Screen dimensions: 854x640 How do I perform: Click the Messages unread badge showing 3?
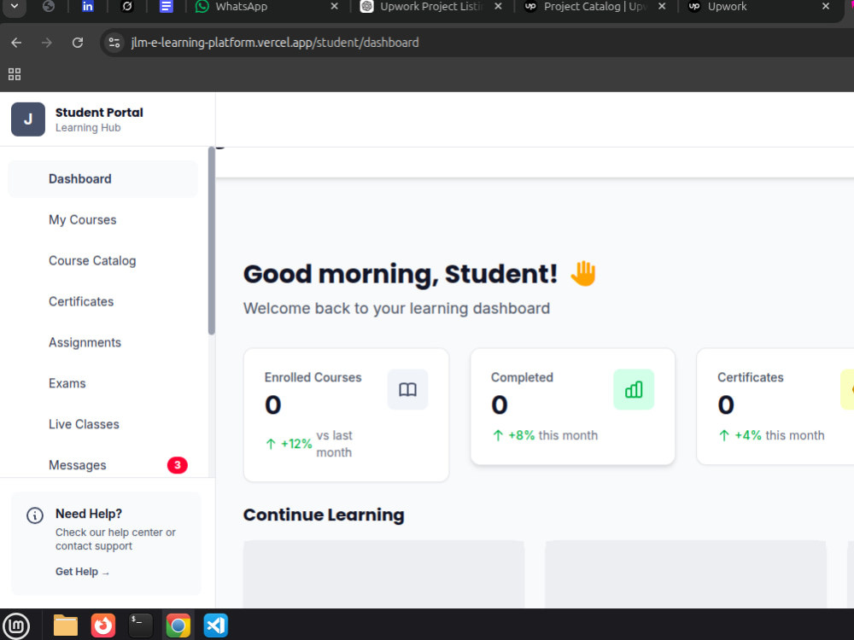tap(177, 465)
